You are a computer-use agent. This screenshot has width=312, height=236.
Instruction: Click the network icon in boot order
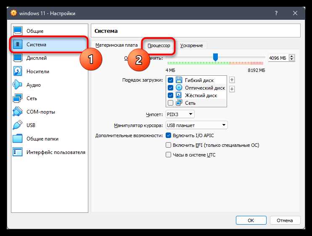pos(179,103)
